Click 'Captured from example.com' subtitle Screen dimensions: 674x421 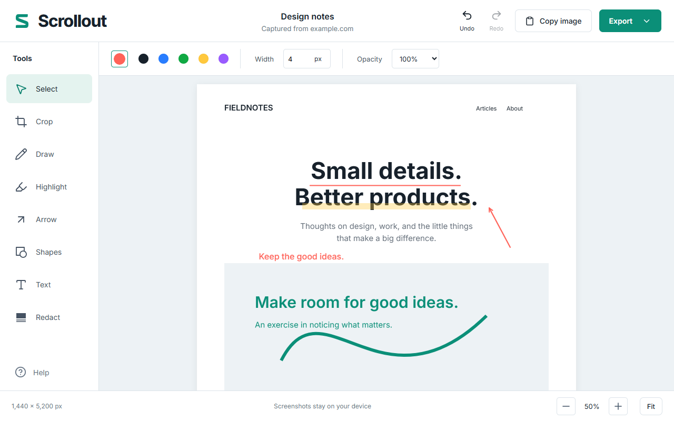(x=308, y=29)
